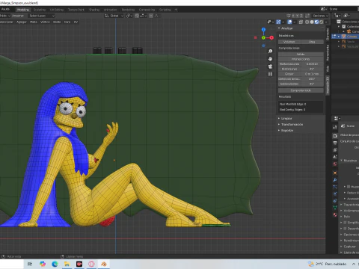Switch to the Texture Paint workspace tab

coord(76,10)
